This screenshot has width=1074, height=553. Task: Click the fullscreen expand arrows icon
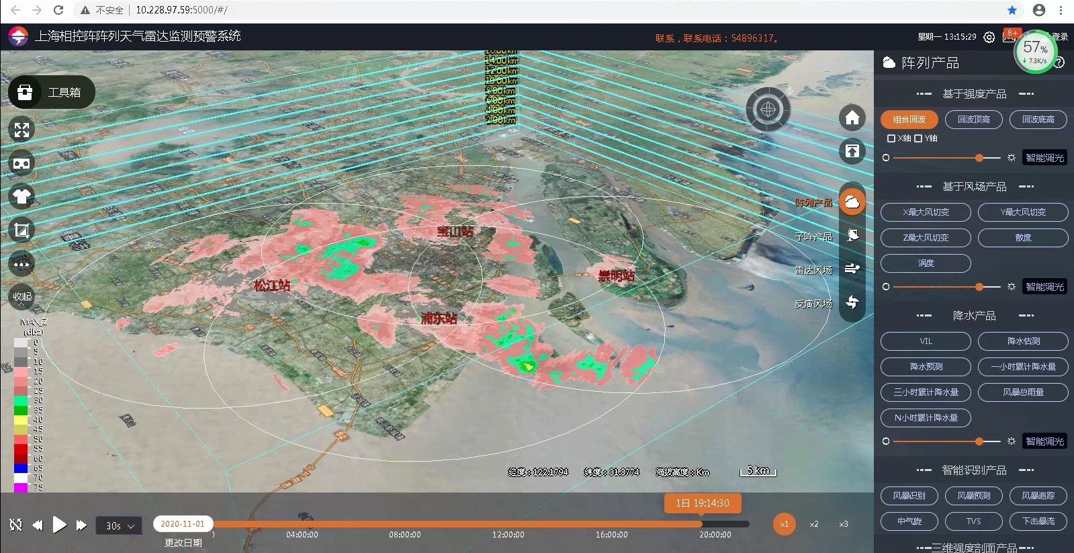point(21,130)
